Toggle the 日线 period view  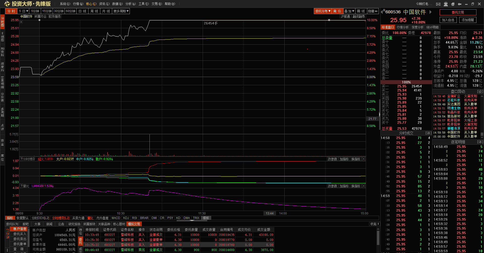pyautogui.click(x=82, y=11)
